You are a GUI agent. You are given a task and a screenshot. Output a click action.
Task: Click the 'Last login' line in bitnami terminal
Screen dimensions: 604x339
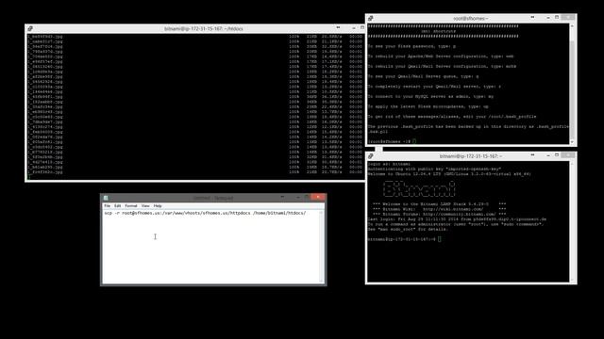[457, 219]
